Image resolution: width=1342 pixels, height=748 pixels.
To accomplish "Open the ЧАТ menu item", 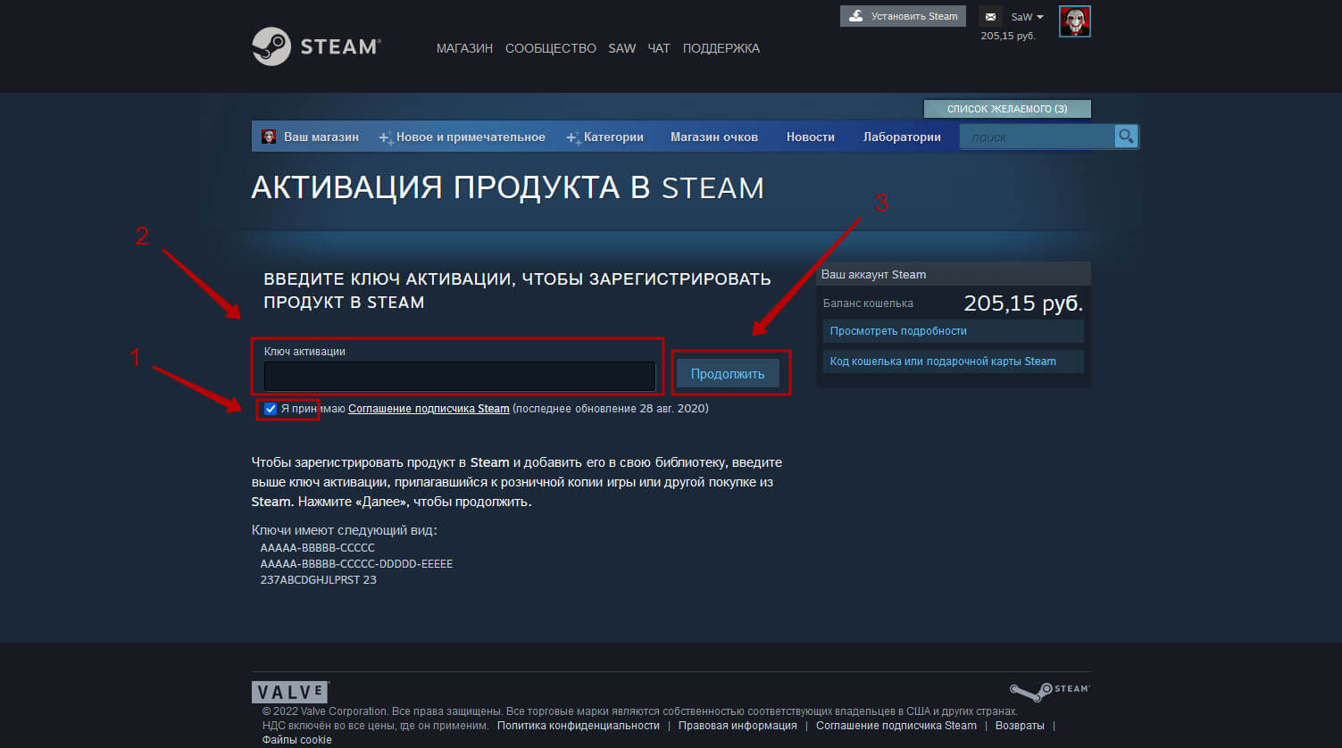I will tap(659, 48).
